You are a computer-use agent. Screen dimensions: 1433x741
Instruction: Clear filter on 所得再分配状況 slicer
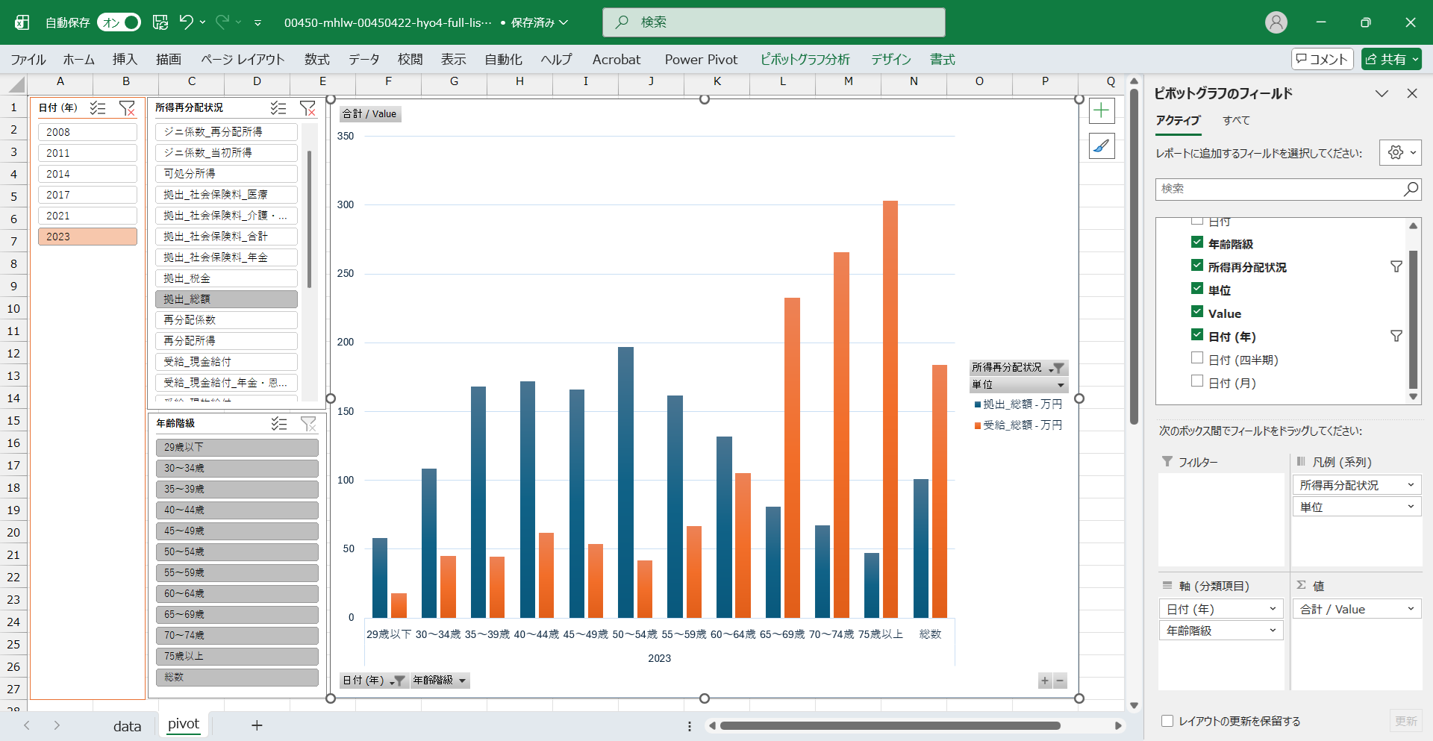pos(307,108)
